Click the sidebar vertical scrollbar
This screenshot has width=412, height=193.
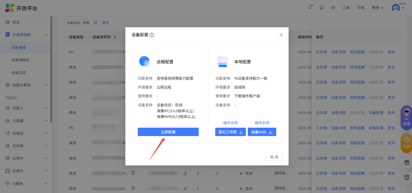pyautogui.click(x=51, y=69)
